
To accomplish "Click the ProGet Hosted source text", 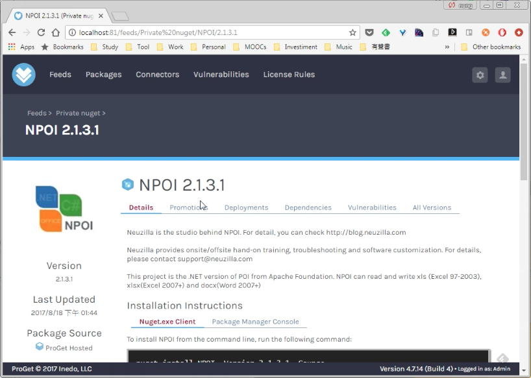I will click(x=69, y=348).
